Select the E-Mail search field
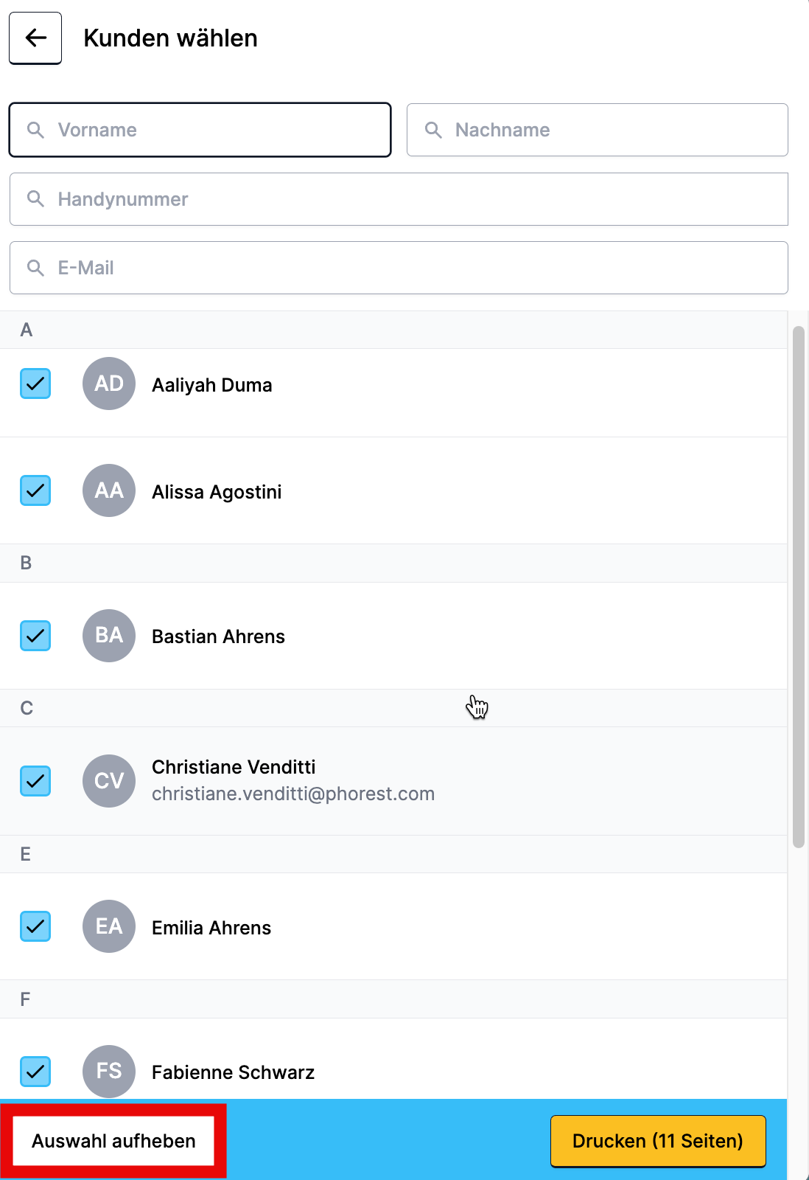Screen dimensions: 809x1180 413,268
